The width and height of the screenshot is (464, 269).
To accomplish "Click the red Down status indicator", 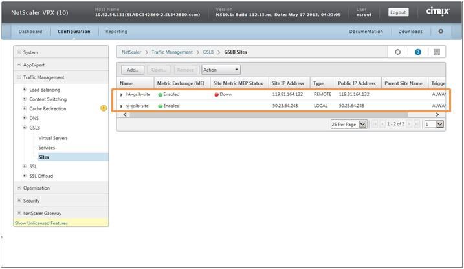I will tap(223, 94).
